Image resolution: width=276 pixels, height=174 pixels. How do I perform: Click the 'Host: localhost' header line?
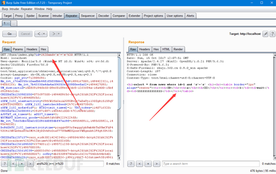pyautogui.click(x=14, y=58)
